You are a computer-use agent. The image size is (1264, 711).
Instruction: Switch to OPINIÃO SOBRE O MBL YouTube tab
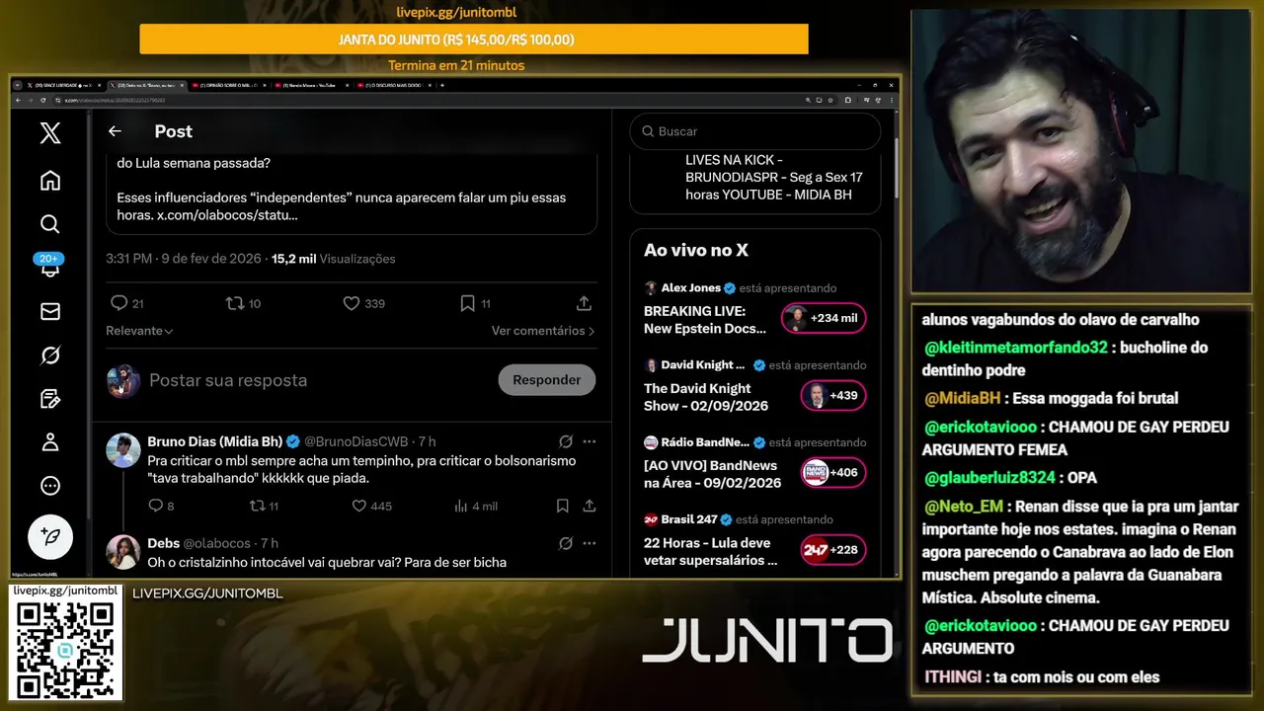[229, 85]
